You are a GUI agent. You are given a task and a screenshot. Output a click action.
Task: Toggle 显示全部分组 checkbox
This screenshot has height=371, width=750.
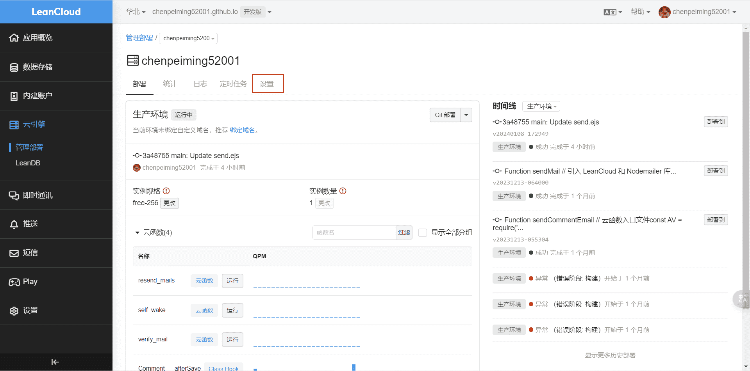(x=423, y=233)
